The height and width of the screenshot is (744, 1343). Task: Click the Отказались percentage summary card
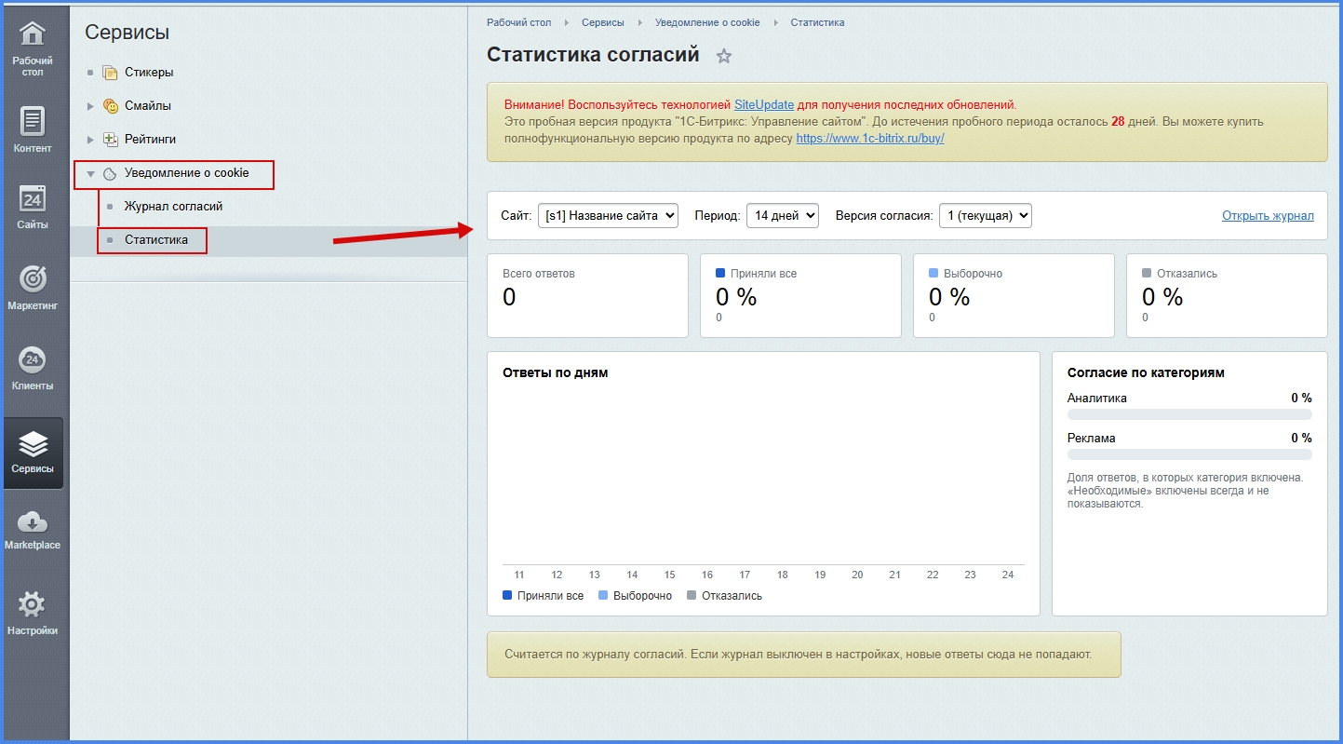[1227, 295]
